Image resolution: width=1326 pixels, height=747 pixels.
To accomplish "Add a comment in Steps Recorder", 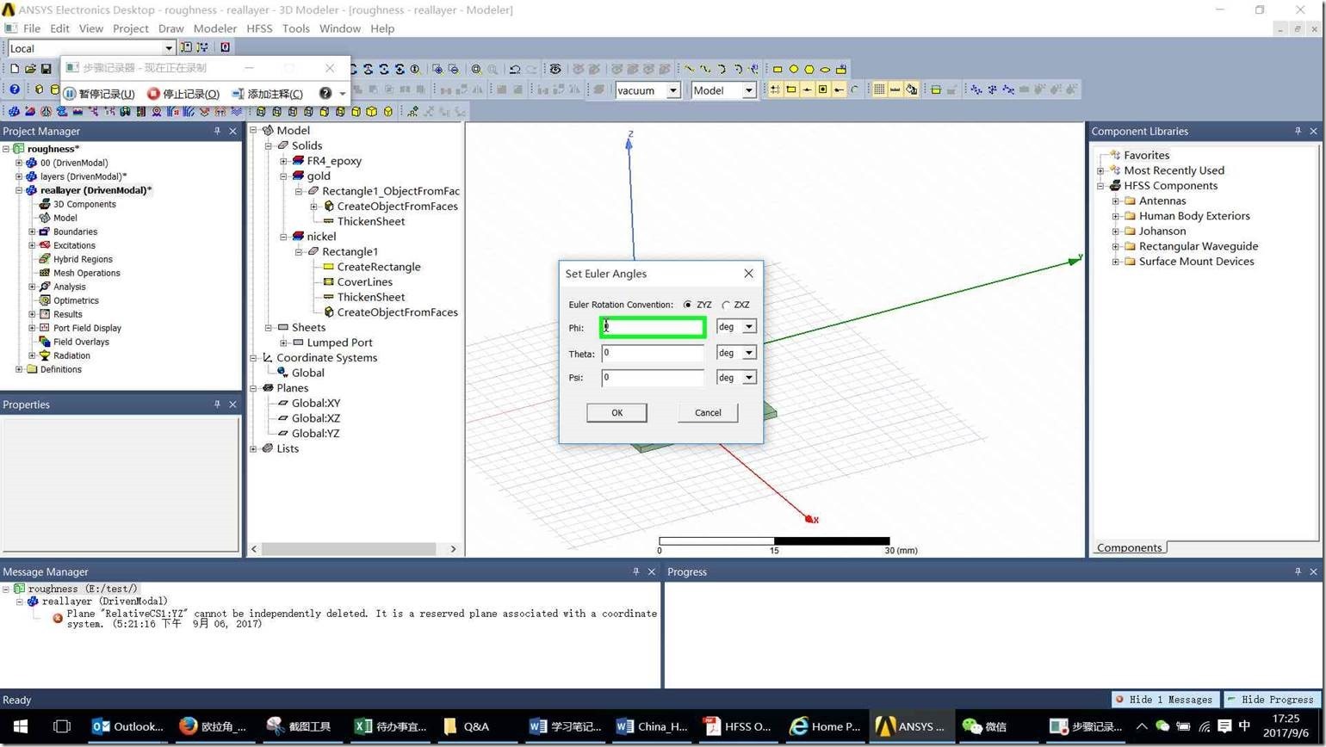I will (x=268, y=94).
